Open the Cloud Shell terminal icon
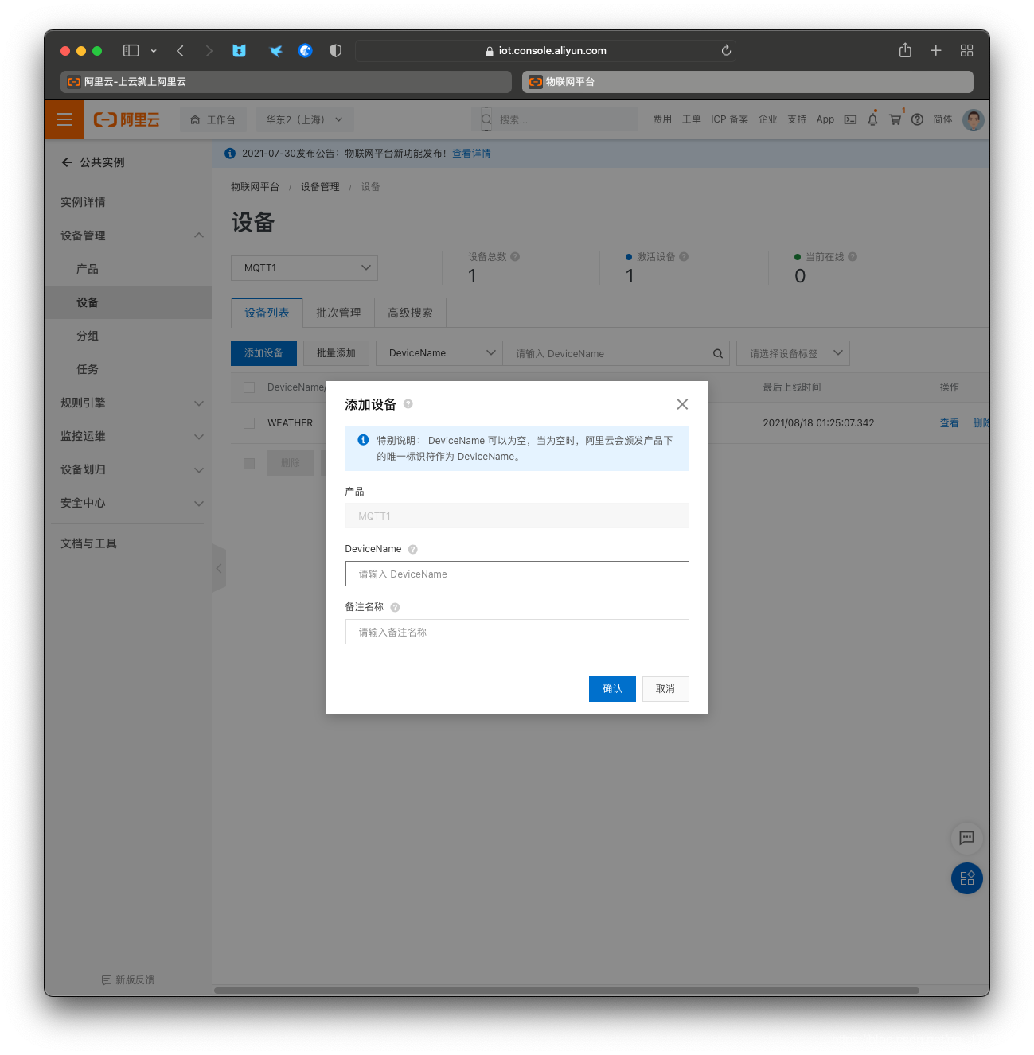This screenshot has height=1055, width=1034. pyautogui.click(x=850, y=119)
